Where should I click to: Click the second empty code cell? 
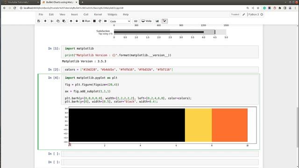click(160, 162)
